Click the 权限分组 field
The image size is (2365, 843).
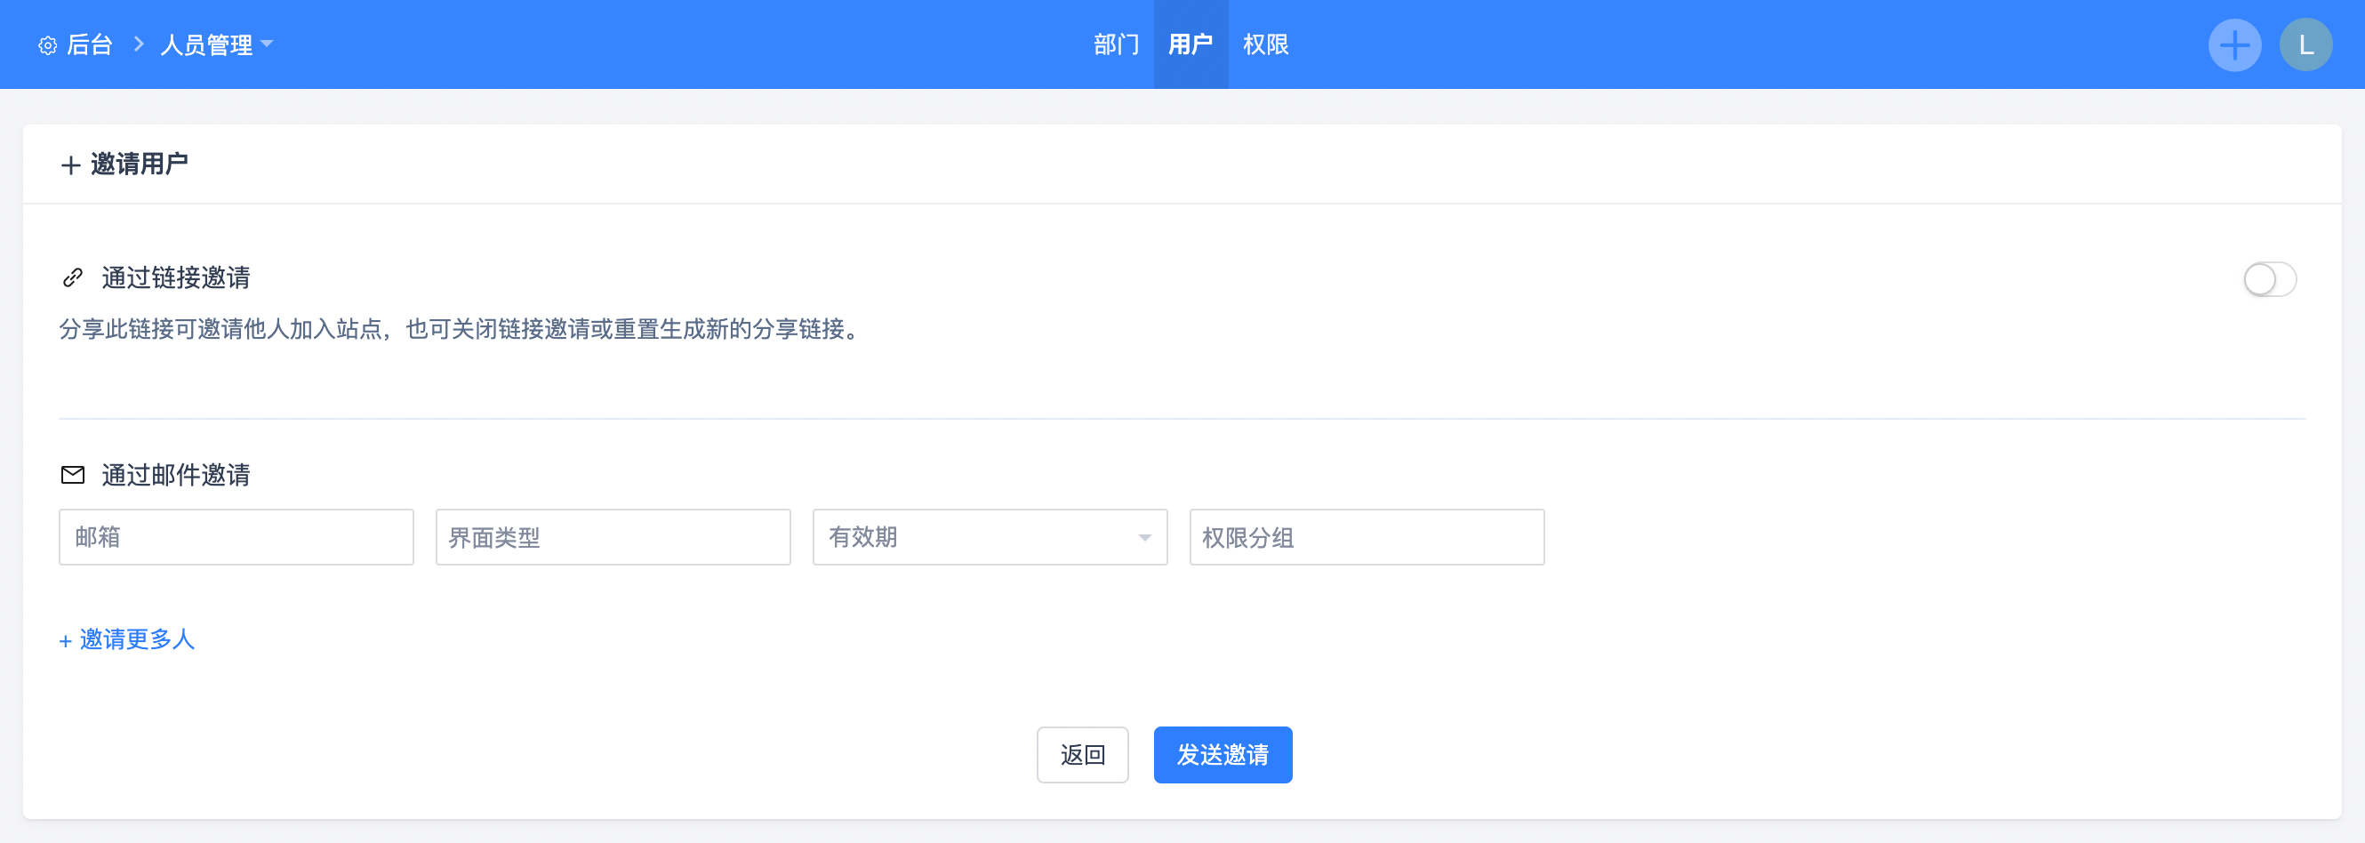click(x=1367, y=537)
